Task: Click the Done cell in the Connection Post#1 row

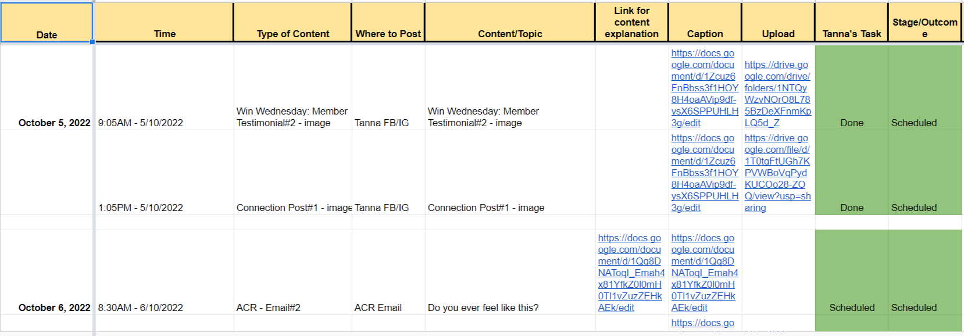Action: click(x=852, y=208)
